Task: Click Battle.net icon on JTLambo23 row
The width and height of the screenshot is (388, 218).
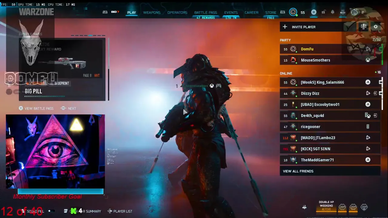Action: click(368, 137)
